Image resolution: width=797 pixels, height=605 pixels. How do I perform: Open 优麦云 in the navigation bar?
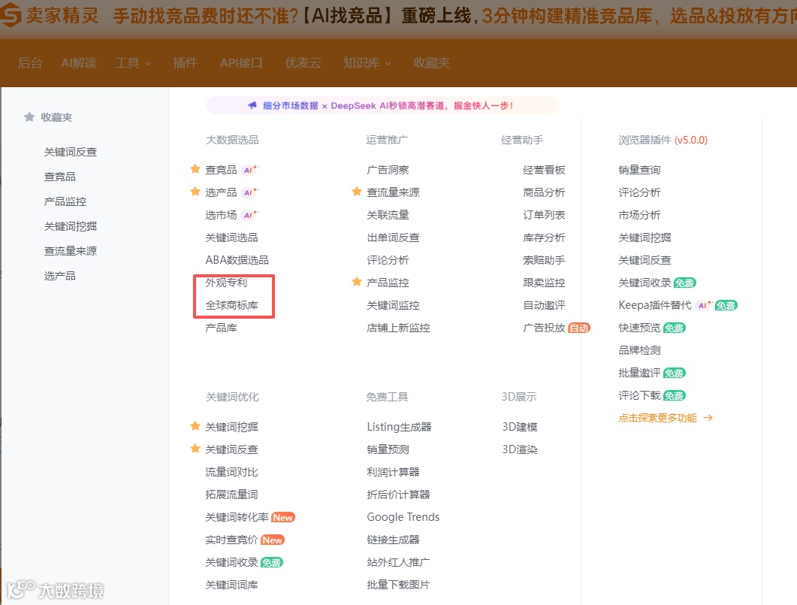pos(303,63)
